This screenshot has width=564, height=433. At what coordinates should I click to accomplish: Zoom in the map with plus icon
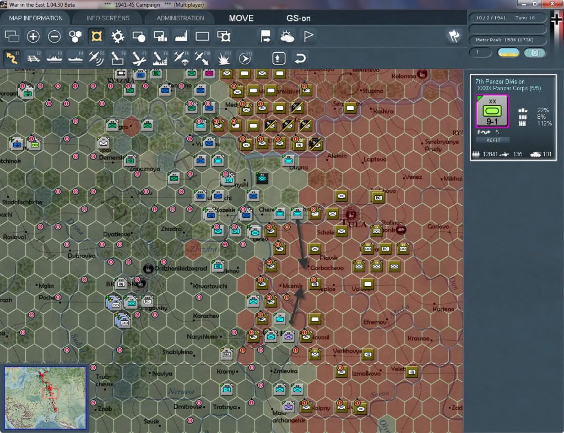click(33, 36)
